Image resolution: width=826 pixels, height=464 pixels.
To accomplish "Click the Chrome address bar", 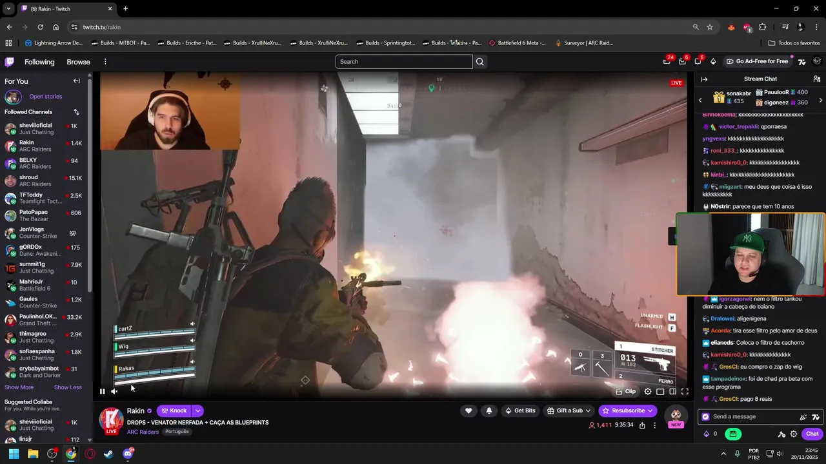I will 381,27.
